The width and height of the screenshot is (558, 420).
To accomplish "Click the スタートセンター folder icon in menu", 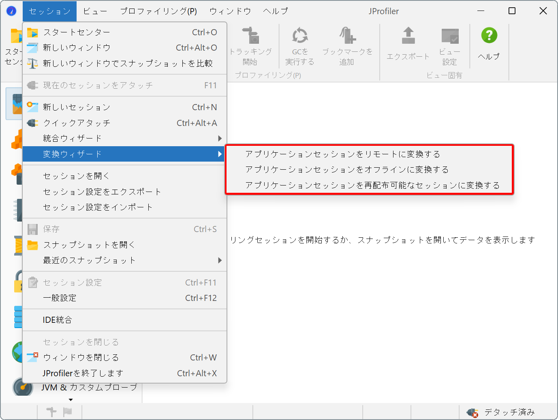I will (x=32, y=32).
